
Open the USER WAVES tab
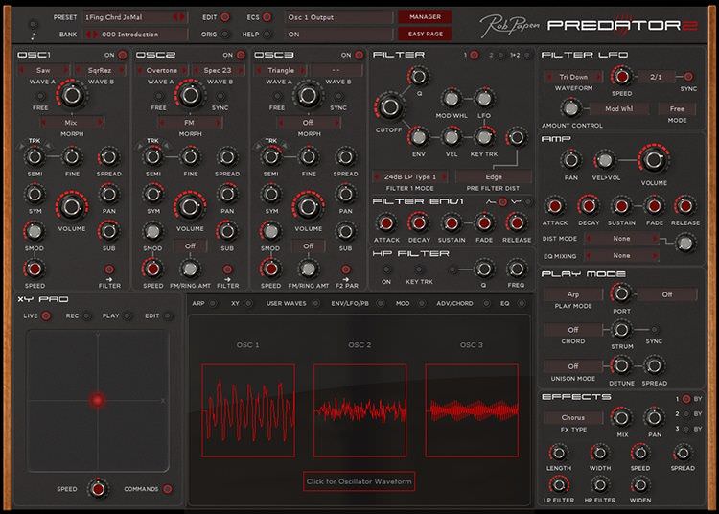pos(287,303)
